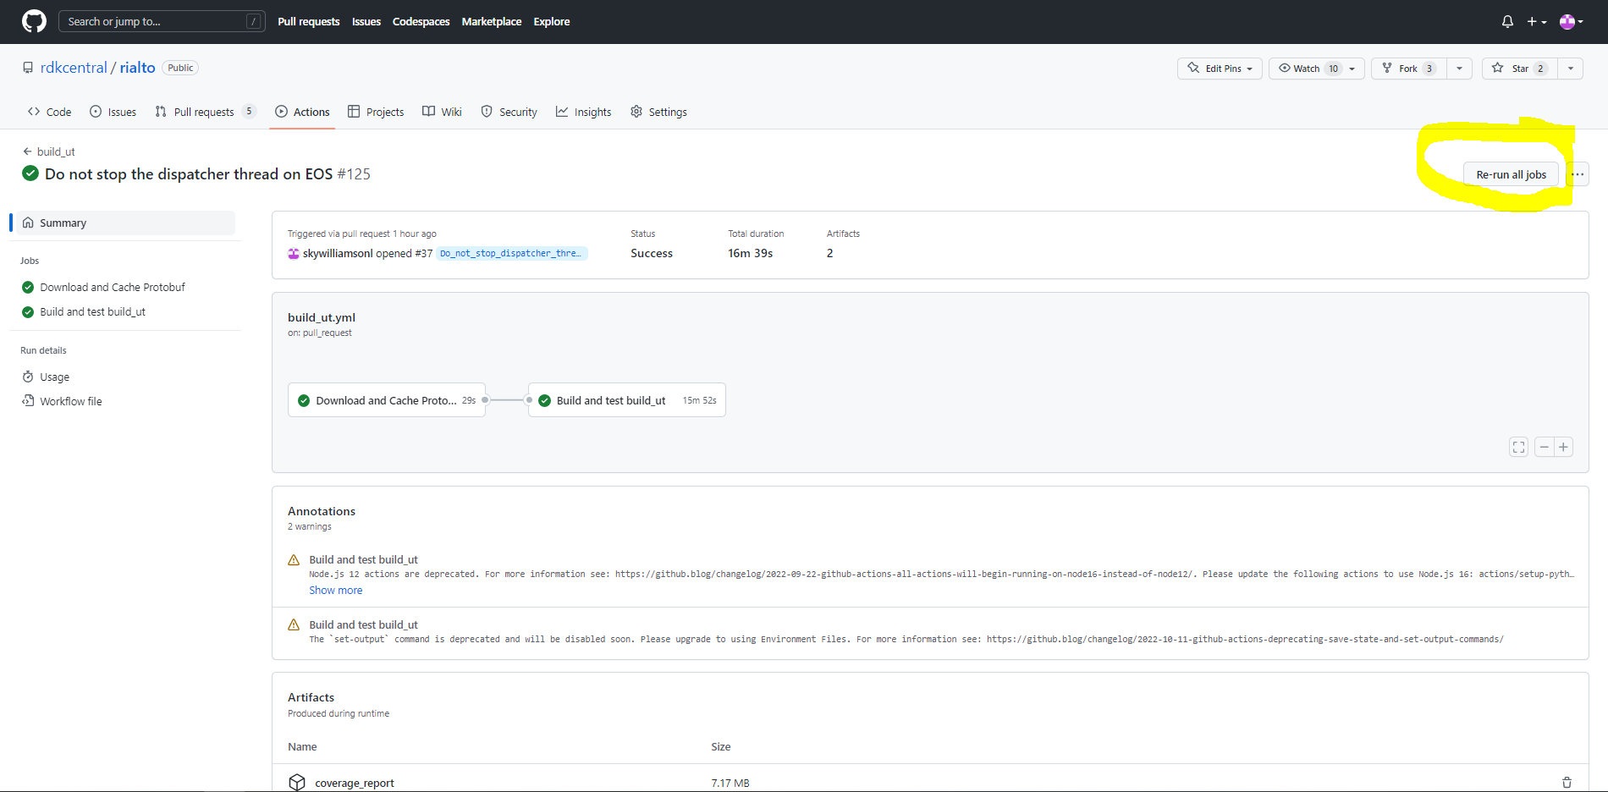The image size is (1608, 792).
Task: Open the notifications bell
Action: 1507,22
